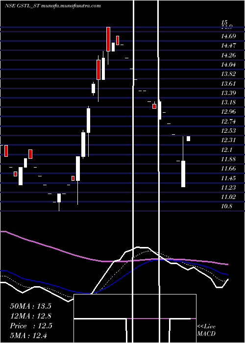245x343 pixels.
Task: Click the 14.04 price axis label
Action: (x=228, y=65)
